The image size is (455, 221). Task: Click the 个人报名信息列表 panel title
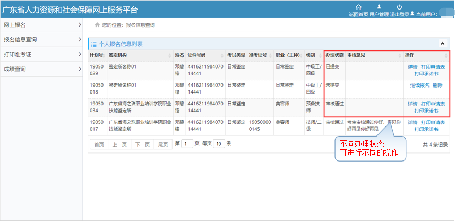coord(121,45)
